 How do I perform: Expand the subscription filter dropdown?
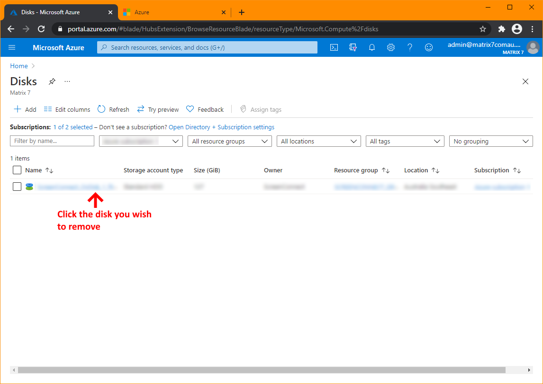click(141, 141)
